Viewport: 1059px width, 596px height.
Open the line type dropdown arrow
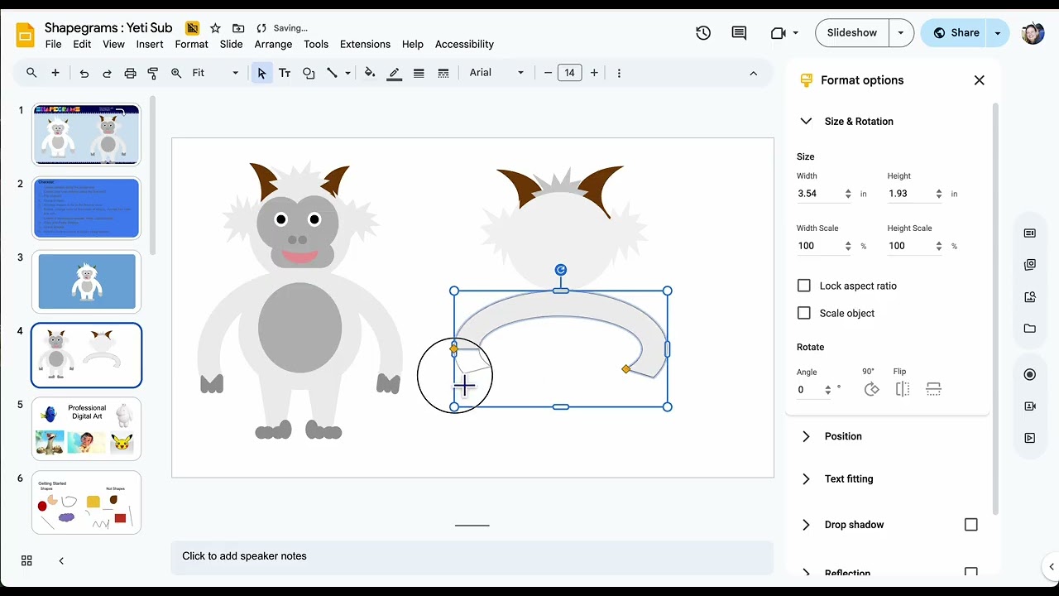click(347, 73)
